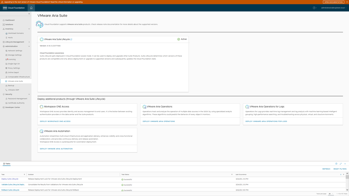Open Network Settings under Administration
Viewport: 349px width, 196px height.
pyautogui.click(x=6, y=51)
